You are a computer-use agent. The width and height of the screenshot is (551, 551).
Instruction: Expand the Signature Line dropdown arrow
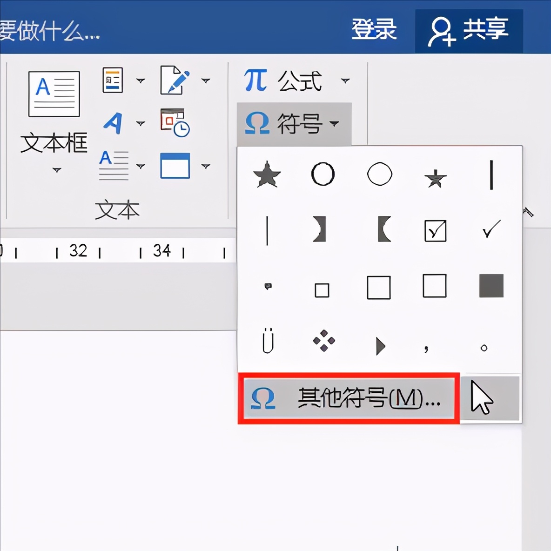206,81
